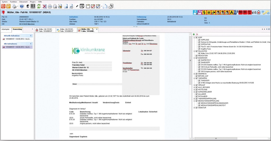
Task: Click the clipboard with red checkmark icon
Action: (93, 7)
